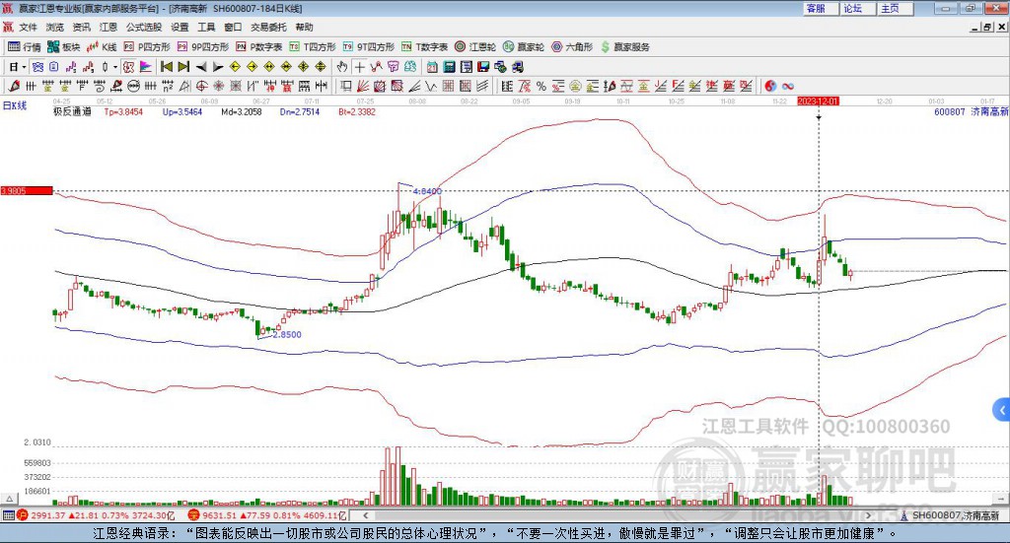Screen dimensions: 1010x543
Task: Click the Dn=2.7514 indicator value
Action: (x=300, y=111)
